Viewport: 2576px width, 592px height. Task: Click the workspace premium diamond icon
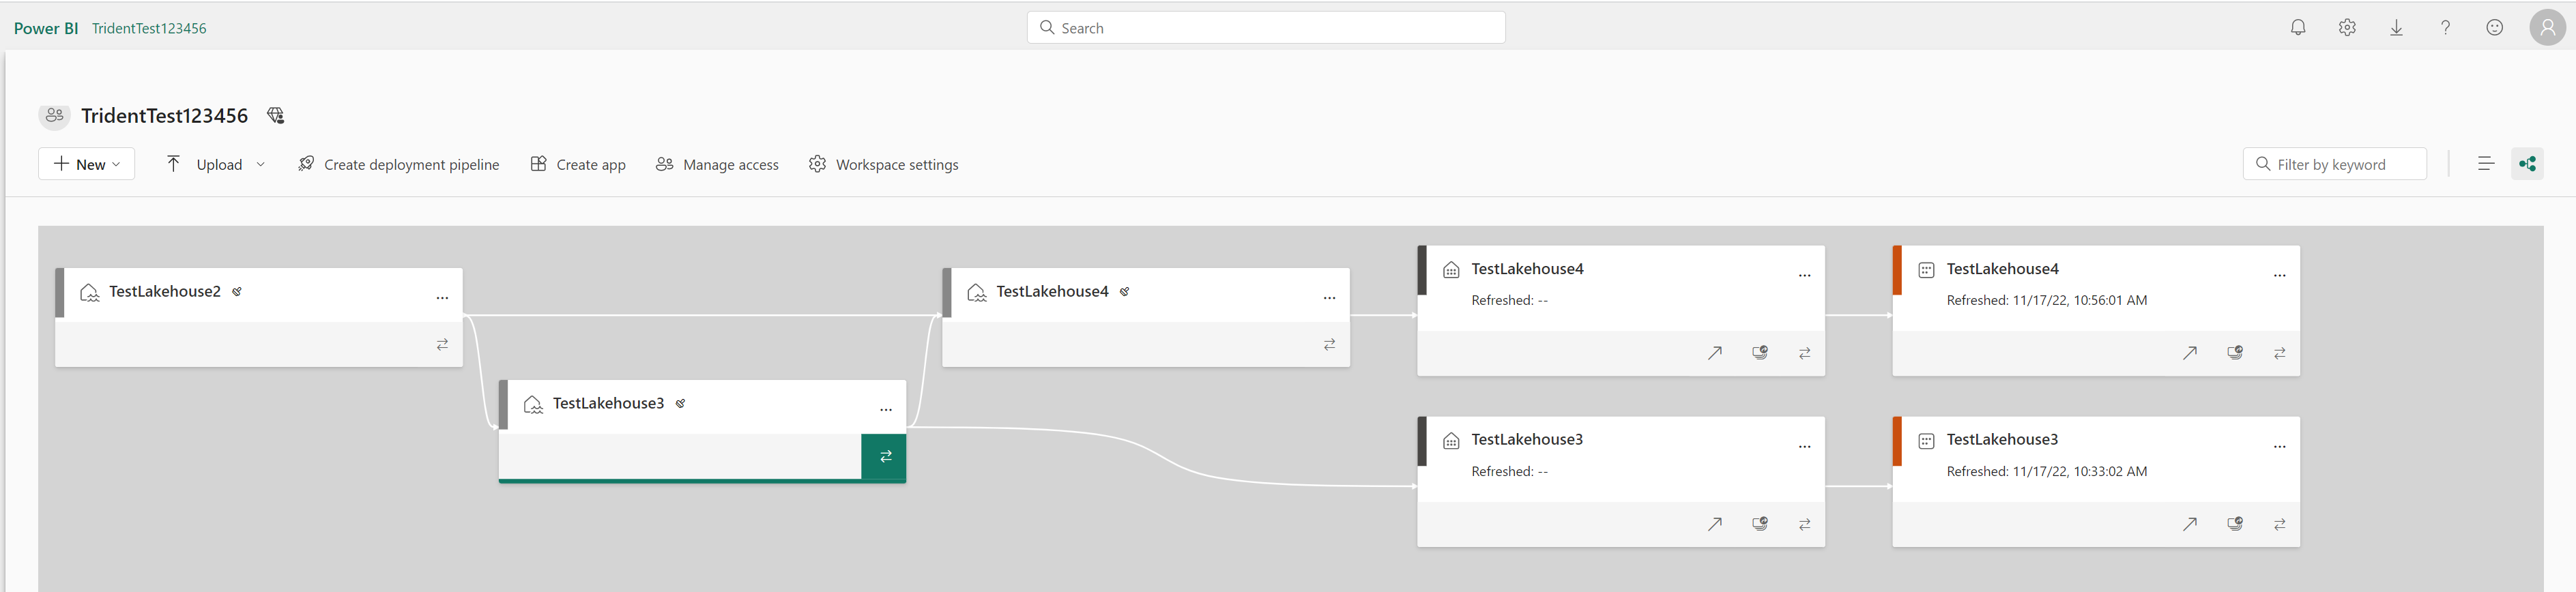(276, 116)
